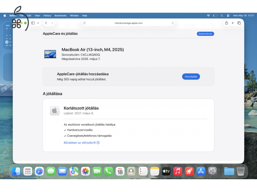Click the Korlátozott jótállás heading
257x192 pixels.
(81, 108)
